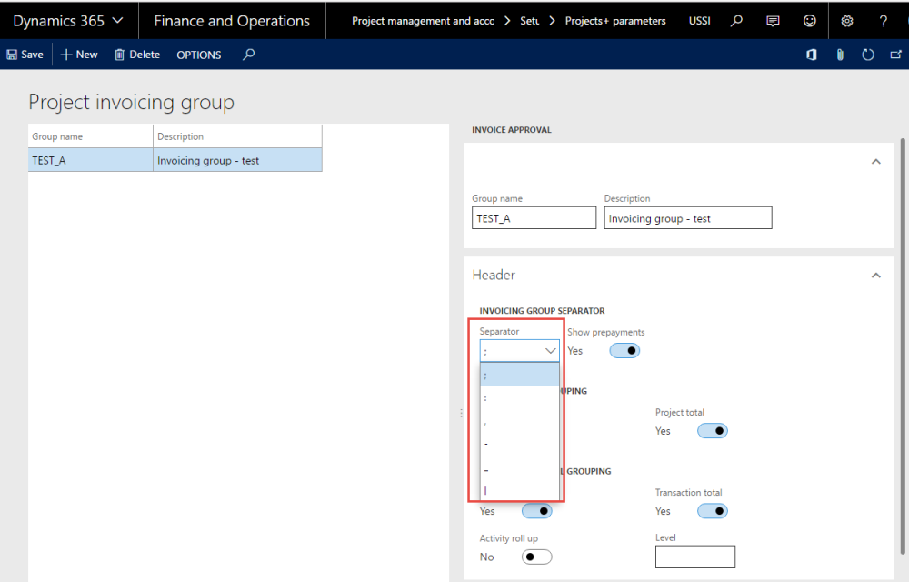Open the Attachments paperclip icon
The height and width of the screenshot is (582, 909).
tap(839, 55)
